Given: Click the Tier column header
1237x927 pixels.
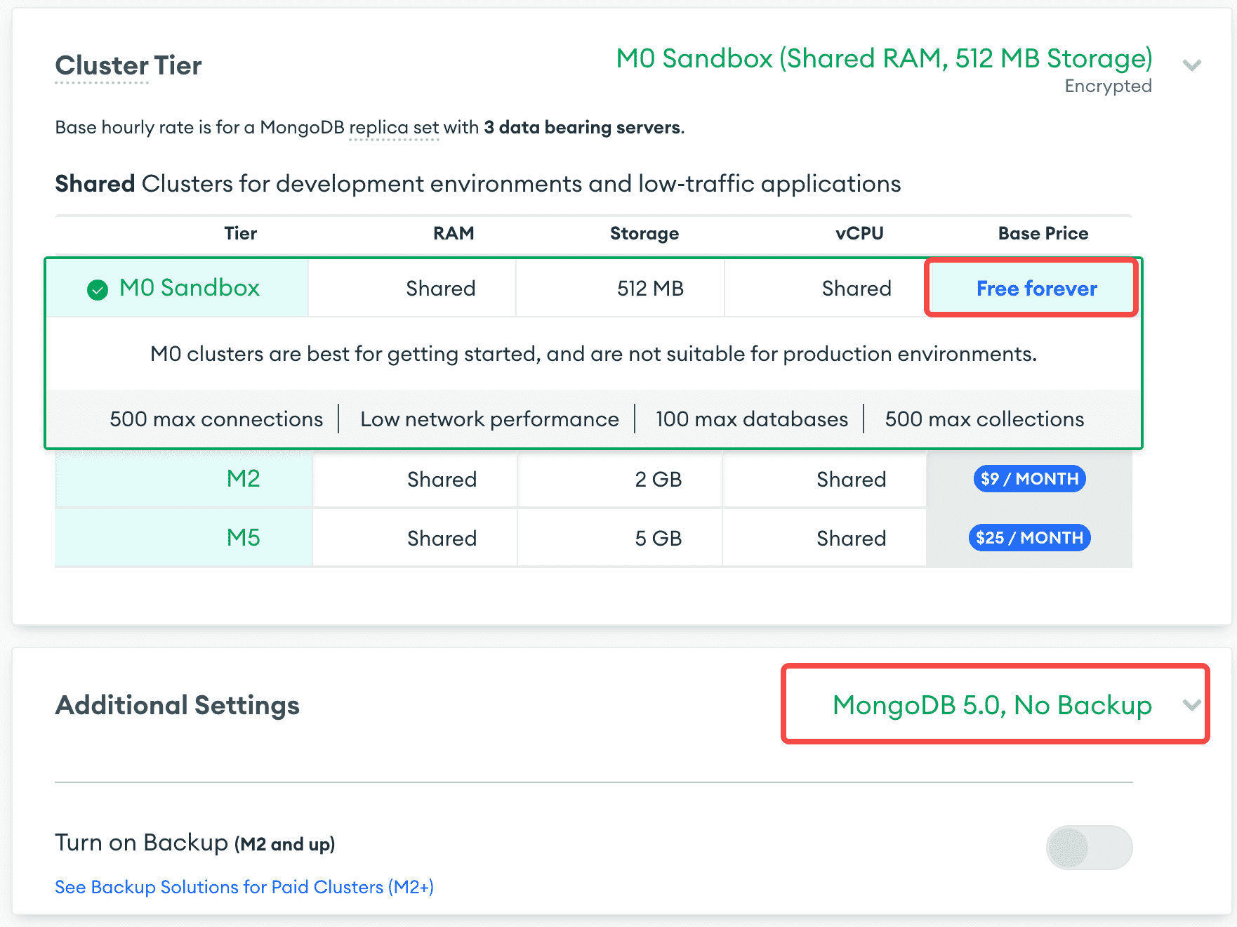Looking at the screenshot, I should [x=240, y=233].
